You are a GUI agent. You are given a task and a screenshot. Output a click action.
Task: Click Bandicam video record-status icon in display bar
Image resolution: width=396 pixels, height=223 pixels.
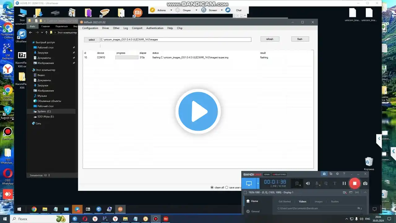point(345,192)
